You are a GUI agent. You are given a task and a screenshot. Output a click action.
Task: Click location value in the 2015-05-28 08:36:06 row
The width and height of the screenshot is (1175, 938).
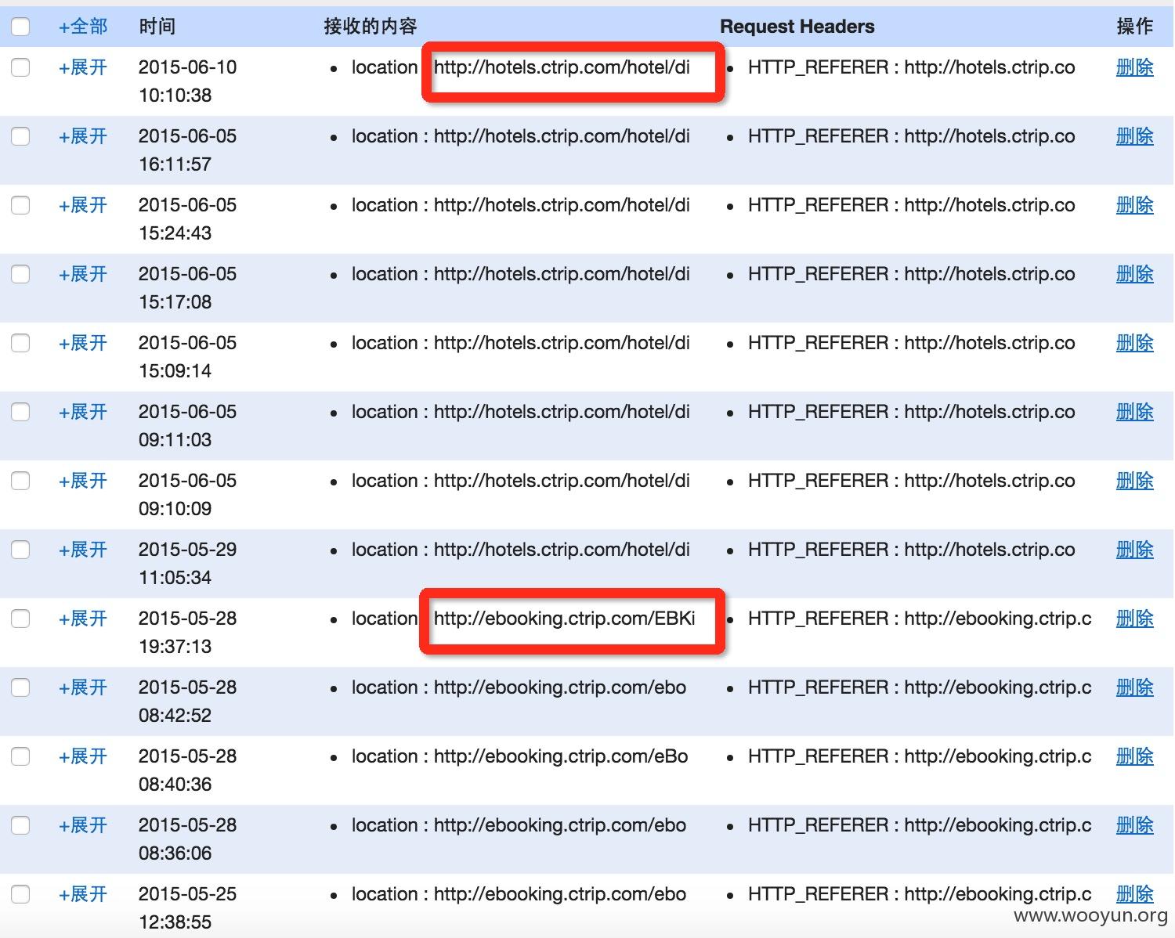click(560, 825)
